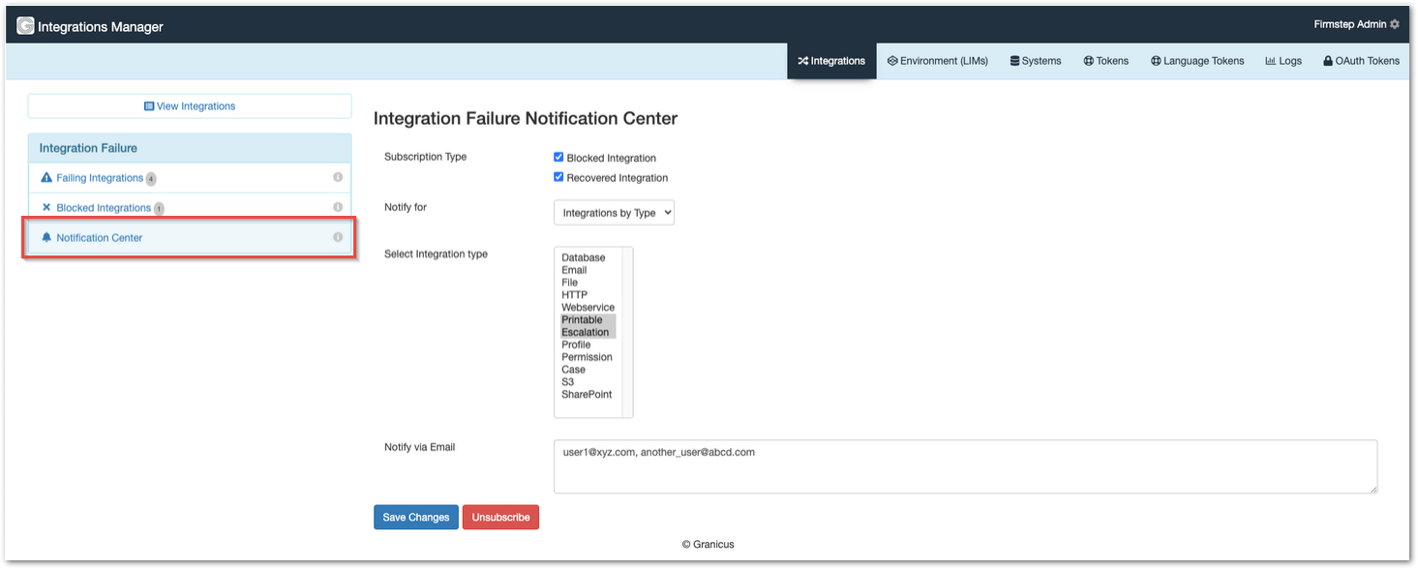Click the Save Changes button
The width and height of the screenshot is (1418, 569).
(416, 518)
